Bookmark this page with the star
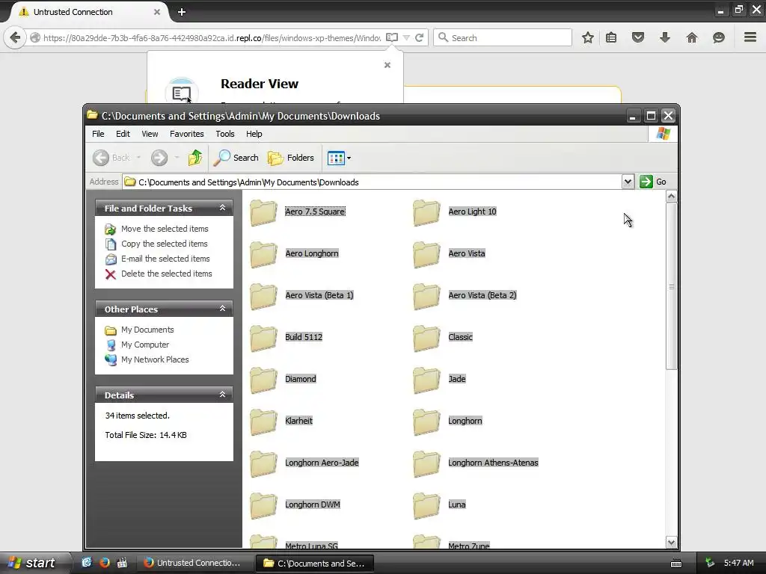 click(588, 37)
